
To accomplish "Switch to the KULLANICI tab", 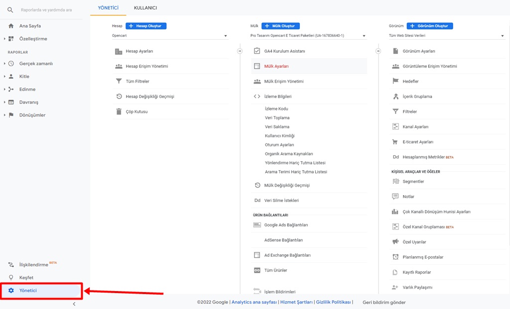I will pos(145,8).
